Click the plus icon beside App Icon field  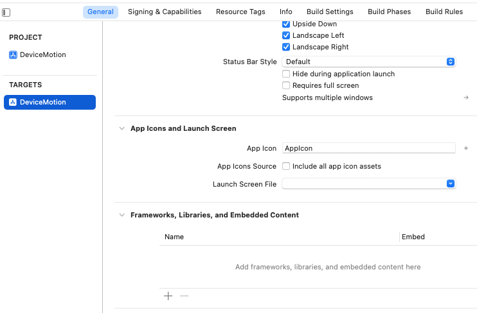tap(466, 148)
